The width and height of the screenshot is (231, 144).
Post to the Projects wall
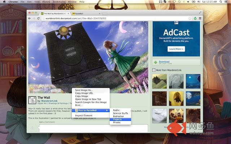click(120, 119)
